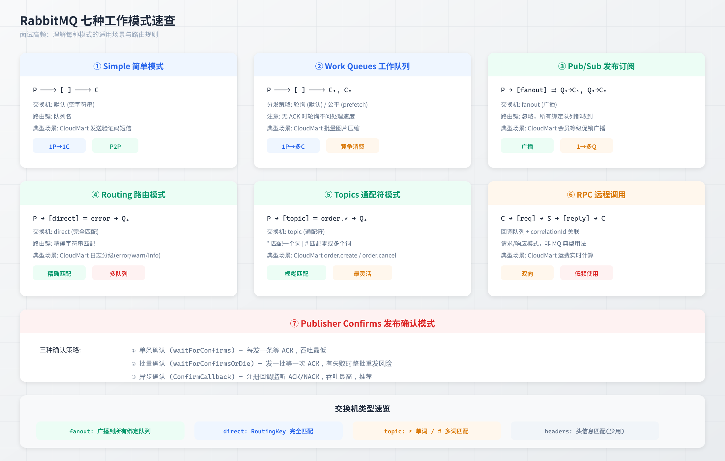This screenshot has height=461, width=725.
Task: Click 交换机: topic (通配符) text
Action: (x=296, y=231)
